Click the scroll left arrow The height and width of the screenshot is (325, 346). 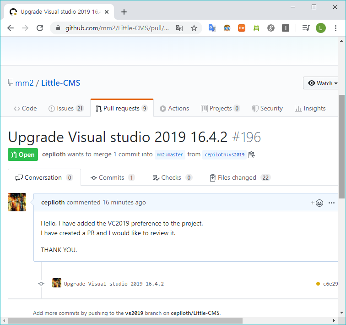[x=4, y=320]
